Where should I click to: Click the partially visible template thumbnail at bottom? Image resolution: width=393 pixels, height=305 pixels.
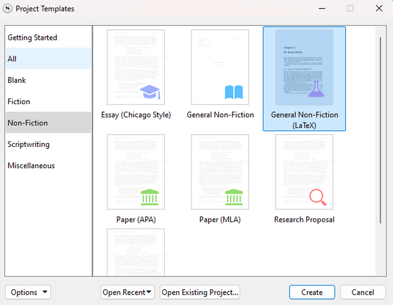click(136, 253)
